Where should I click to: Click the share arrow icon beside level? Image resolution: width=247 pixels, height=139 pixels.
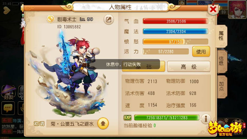(108, 20)
